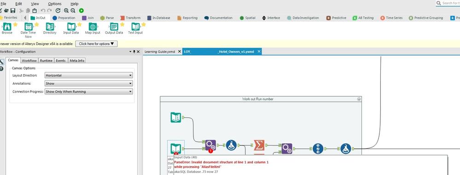This screenshot has height=175, width=460.
Task: Pick the Date Time Now tool
Action: pyautogui.click(x=28, y=30)
